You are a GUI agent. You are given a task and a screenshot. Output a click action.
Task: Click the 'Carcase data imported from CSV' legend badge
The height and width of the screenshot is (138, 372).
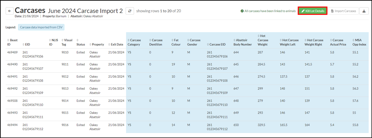pyautogui.click(x=41, y=27)
